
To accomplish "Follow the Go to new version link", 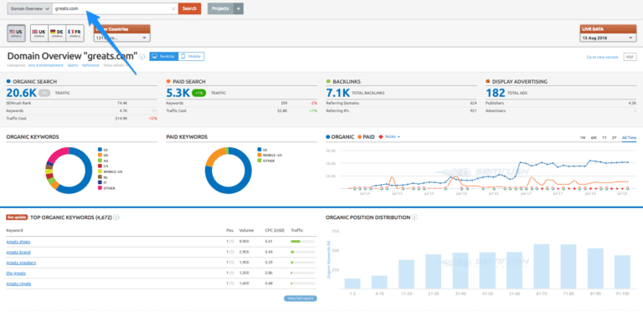I will coord(603,58).
